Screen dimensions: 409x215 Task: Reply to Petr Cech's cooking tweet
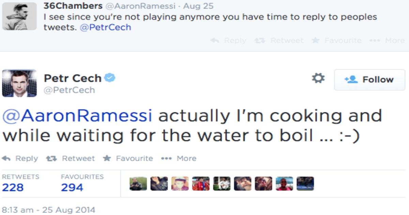coord(20,158)
